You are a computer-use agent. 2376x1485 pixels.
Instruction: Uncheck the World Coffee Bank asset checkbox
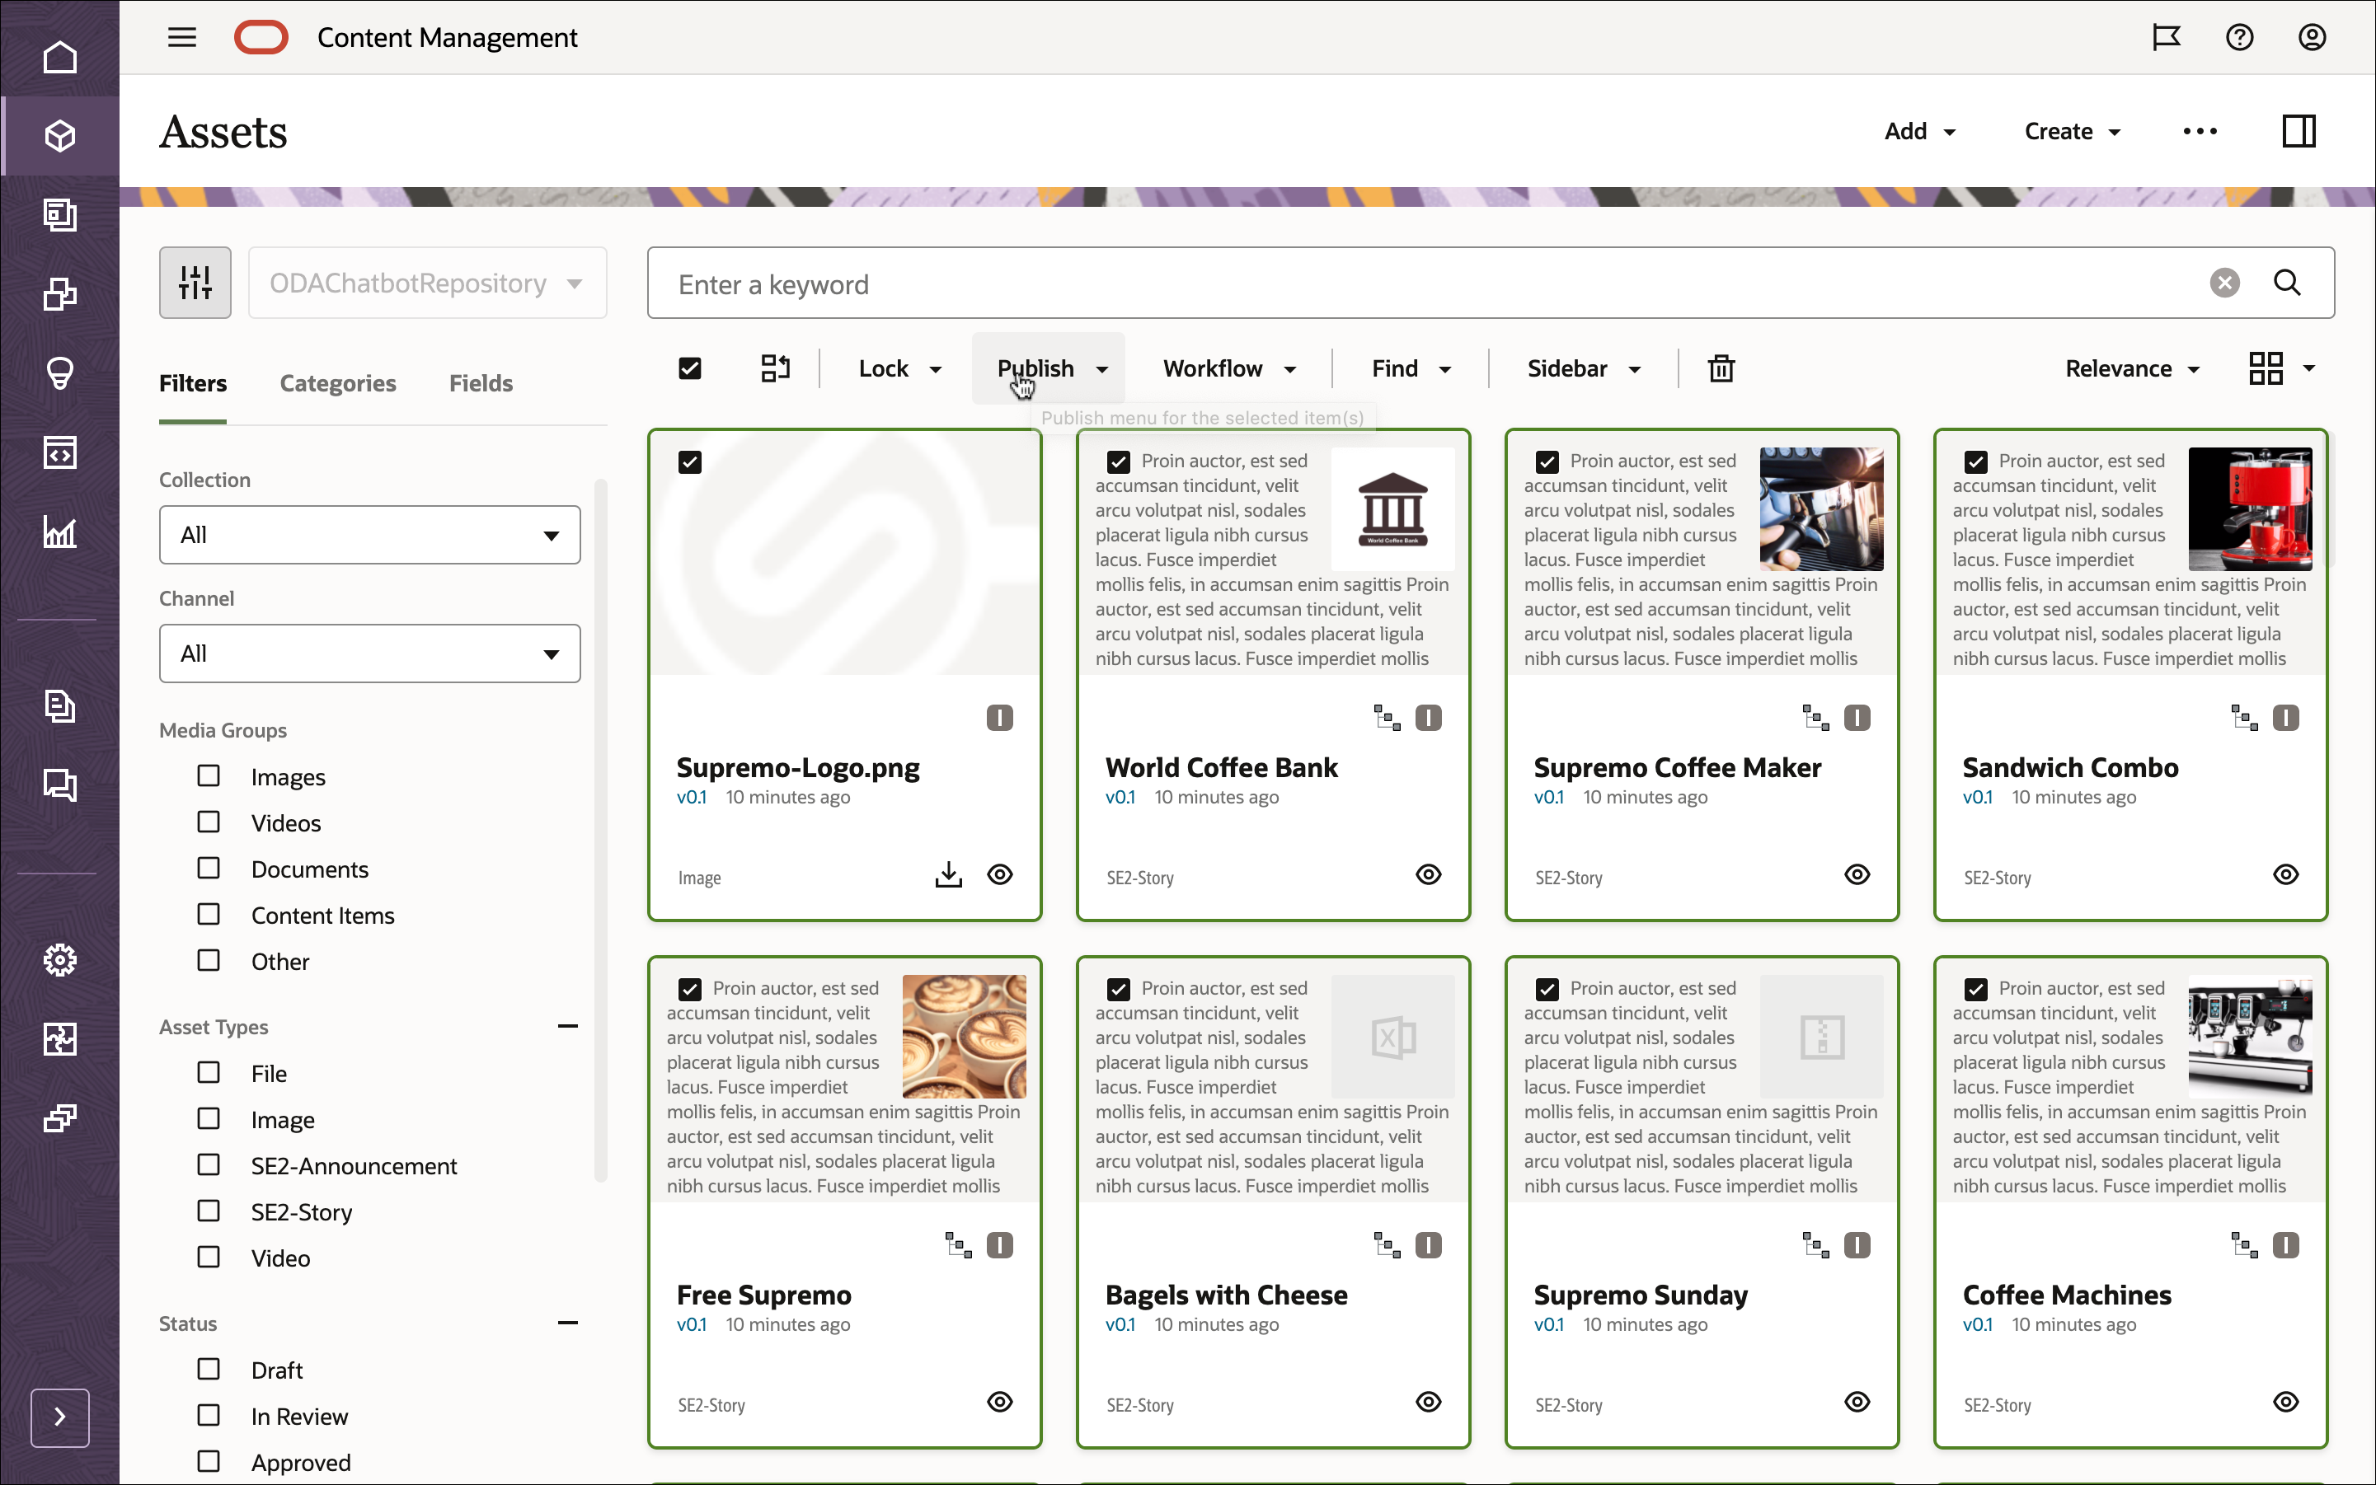click(1118, 460)
